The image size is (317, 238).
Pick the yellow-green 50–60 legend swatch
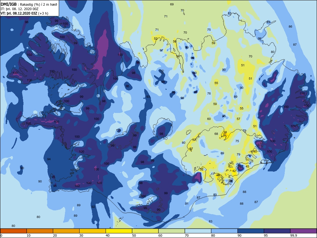coord(146,231)
